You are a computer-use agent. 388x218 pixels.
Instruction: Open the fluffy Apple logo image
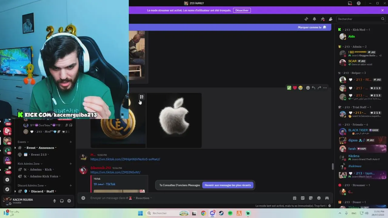pos(174,121)
